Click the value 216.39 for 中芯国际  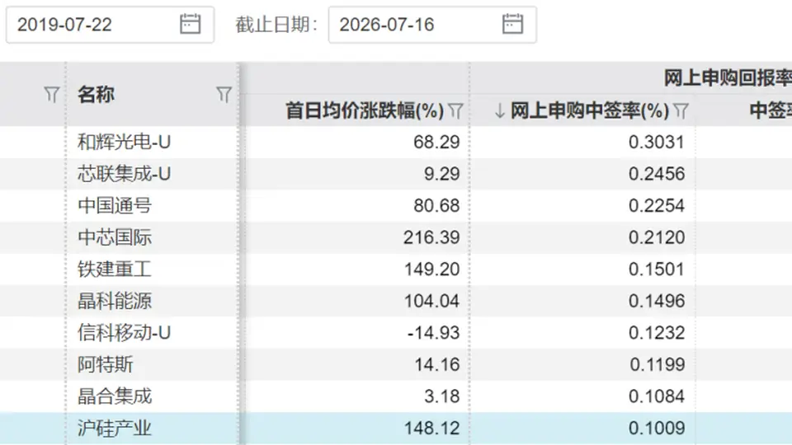(431, 237)
